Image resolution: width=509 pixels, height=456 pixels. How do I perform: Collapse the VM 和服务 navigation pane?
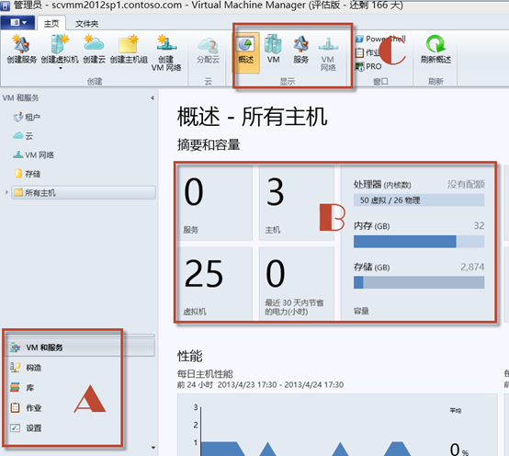153,97
